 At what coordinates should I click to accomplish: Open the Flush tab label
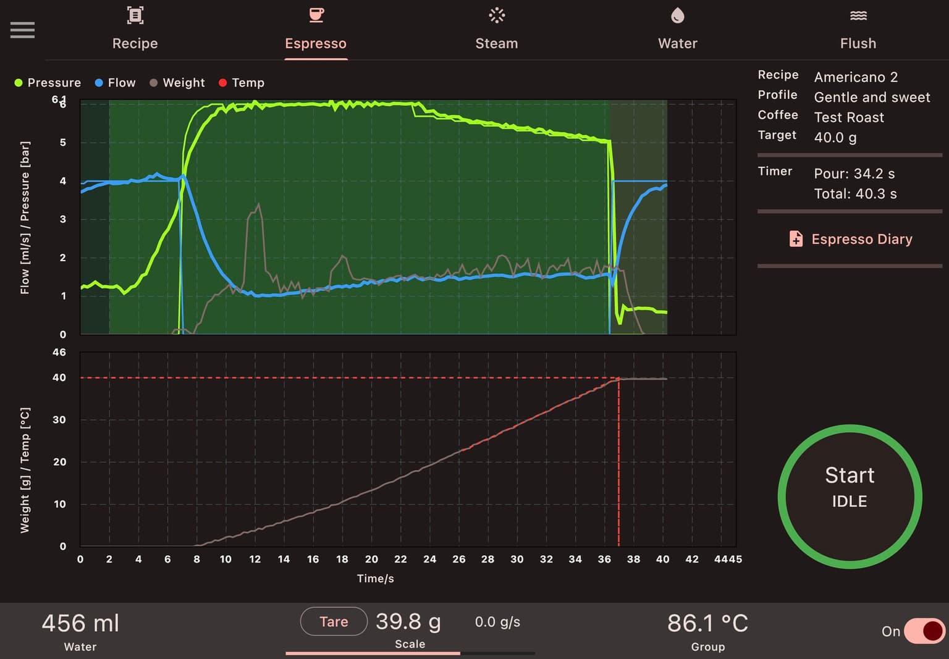point(858,43)
